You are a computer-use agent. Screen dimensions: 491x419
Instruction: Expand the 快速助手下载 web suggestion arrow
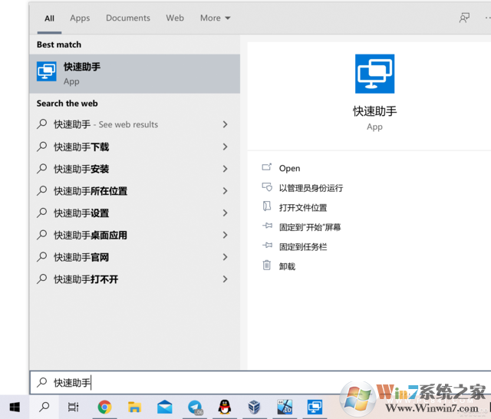(x=225, y=147)
